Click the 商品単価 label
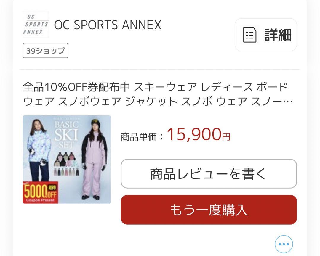This screenshot has width=320, height=256. coord(139,137)
